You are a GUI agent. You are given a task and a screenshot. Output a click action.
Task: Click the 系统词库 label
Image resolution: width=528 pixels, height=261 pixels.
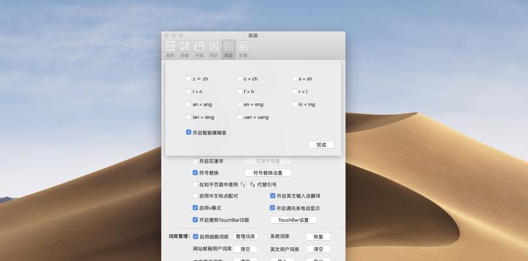click(280, 236)
